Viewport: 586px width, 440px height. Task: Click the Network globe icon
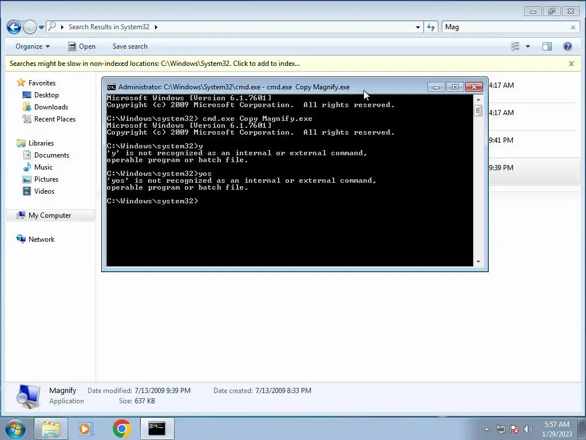coord(21,239)
